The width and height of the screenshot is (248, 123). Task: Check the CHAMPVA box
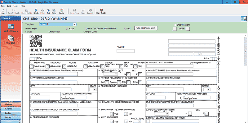click(x=86, y=66)
